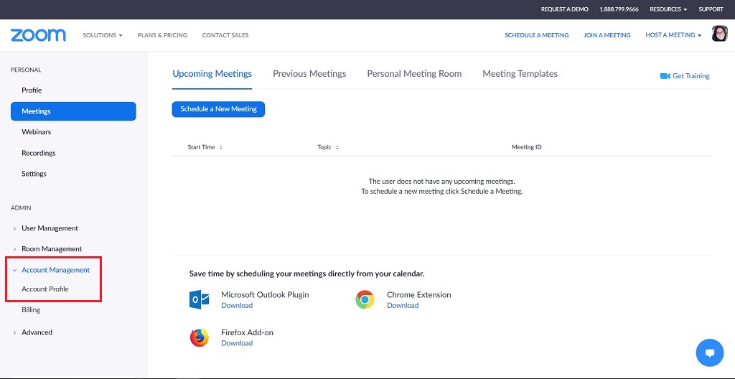
Task: Click the Start Time column label
Action: pos(201,147)
